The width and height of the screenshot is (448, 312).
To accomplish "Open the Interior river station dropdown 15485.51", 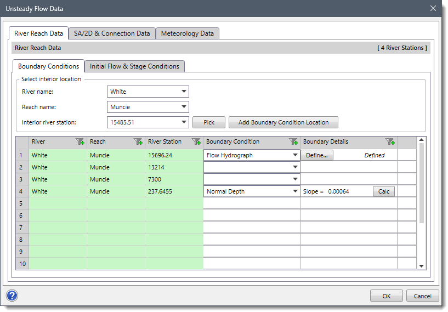I will pyautogui.click(x=148, y=122).
